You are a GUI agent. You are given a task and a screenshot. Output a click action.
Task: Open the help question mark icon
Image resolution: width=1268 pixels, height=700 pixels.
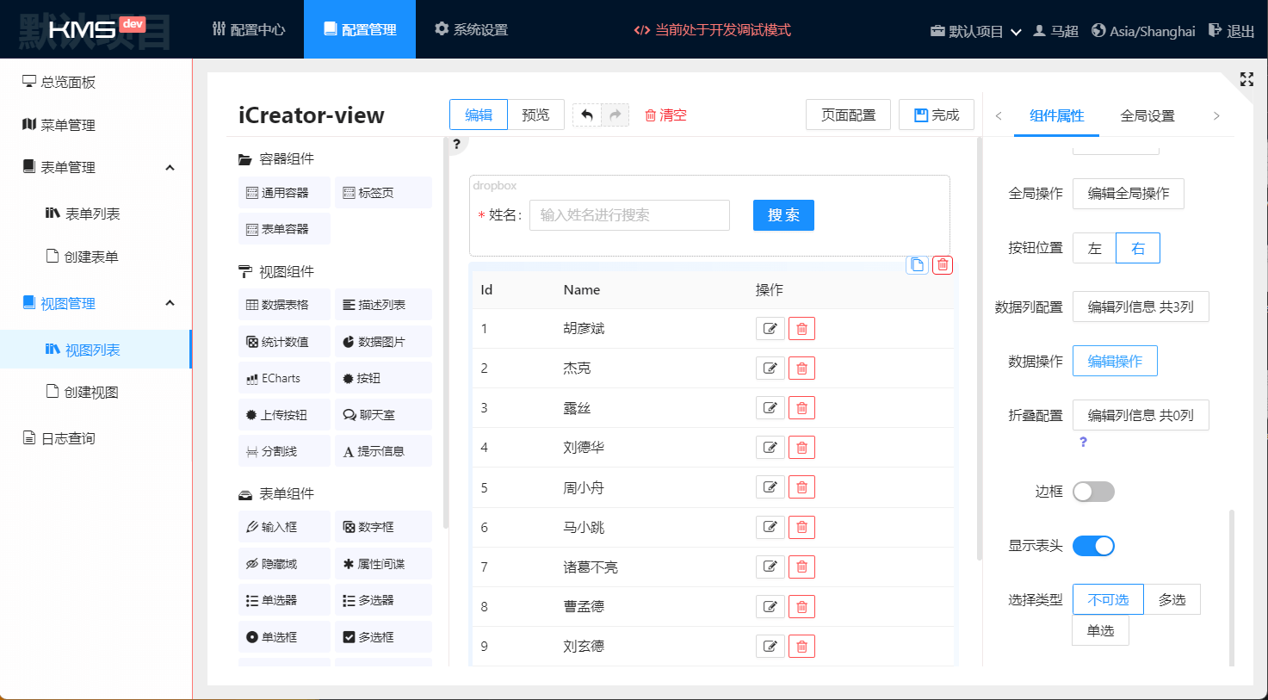pos(457,144)
